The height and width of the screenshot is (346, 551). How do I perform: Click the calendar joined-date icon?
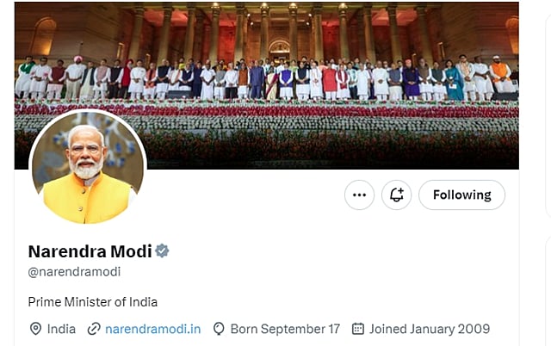coord(357,329)
